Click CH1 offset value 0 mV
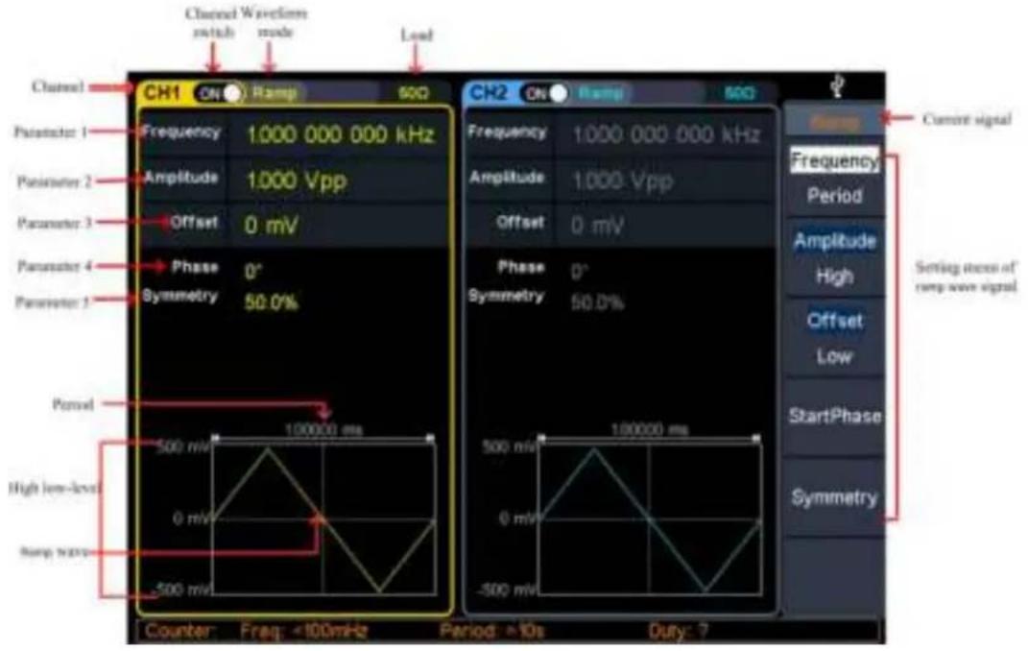The width and height of the screenshot is (1028, 651). (x=272, y=226)
